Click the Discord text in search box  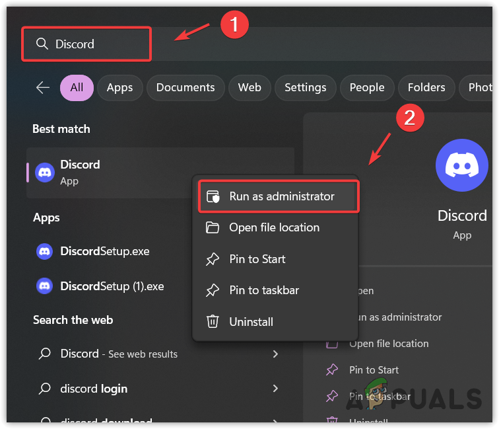point(75,44)
